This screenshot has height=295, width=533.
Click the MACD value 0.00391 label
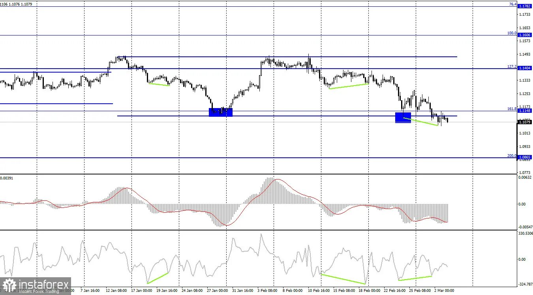[x=7, y=178]
